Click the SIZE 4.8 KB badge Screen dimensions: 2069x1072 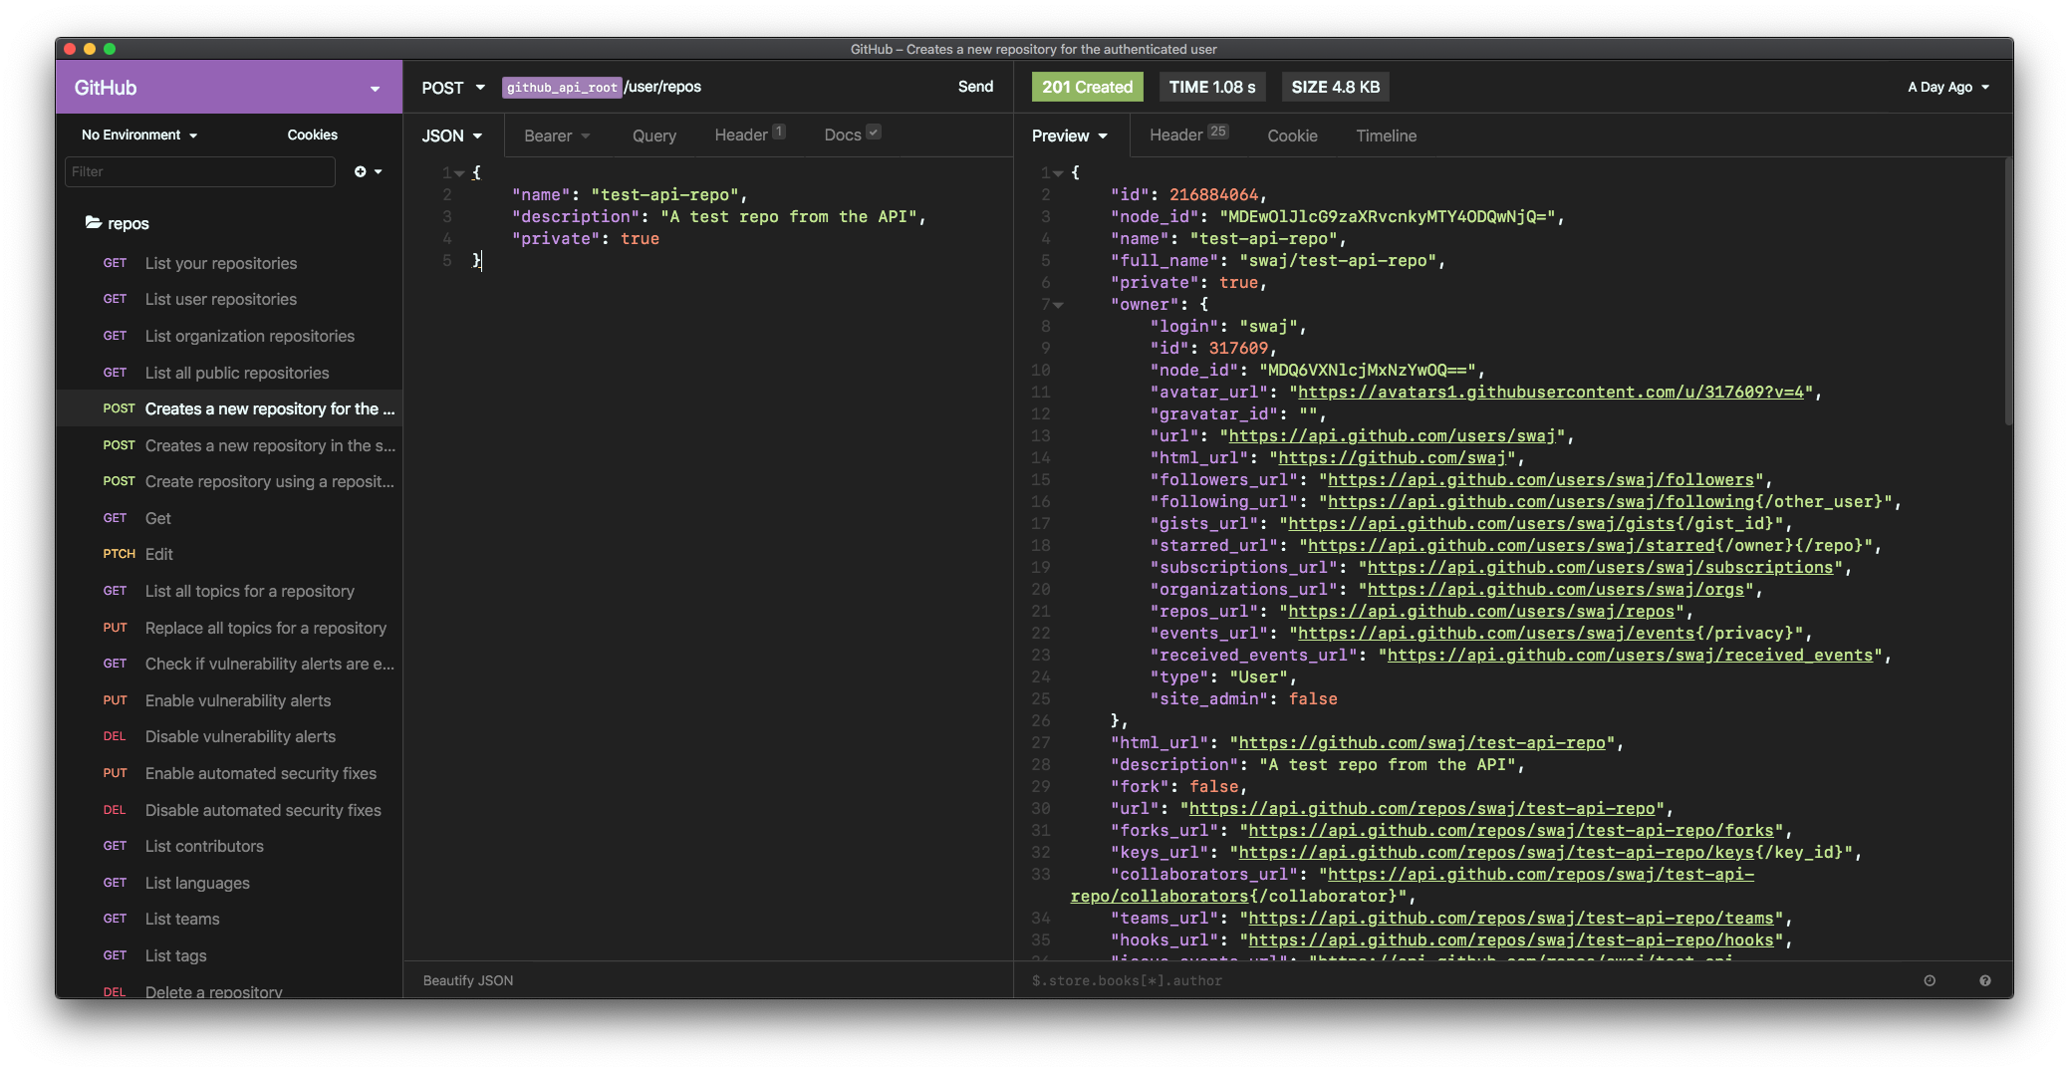coord(1335,87)
